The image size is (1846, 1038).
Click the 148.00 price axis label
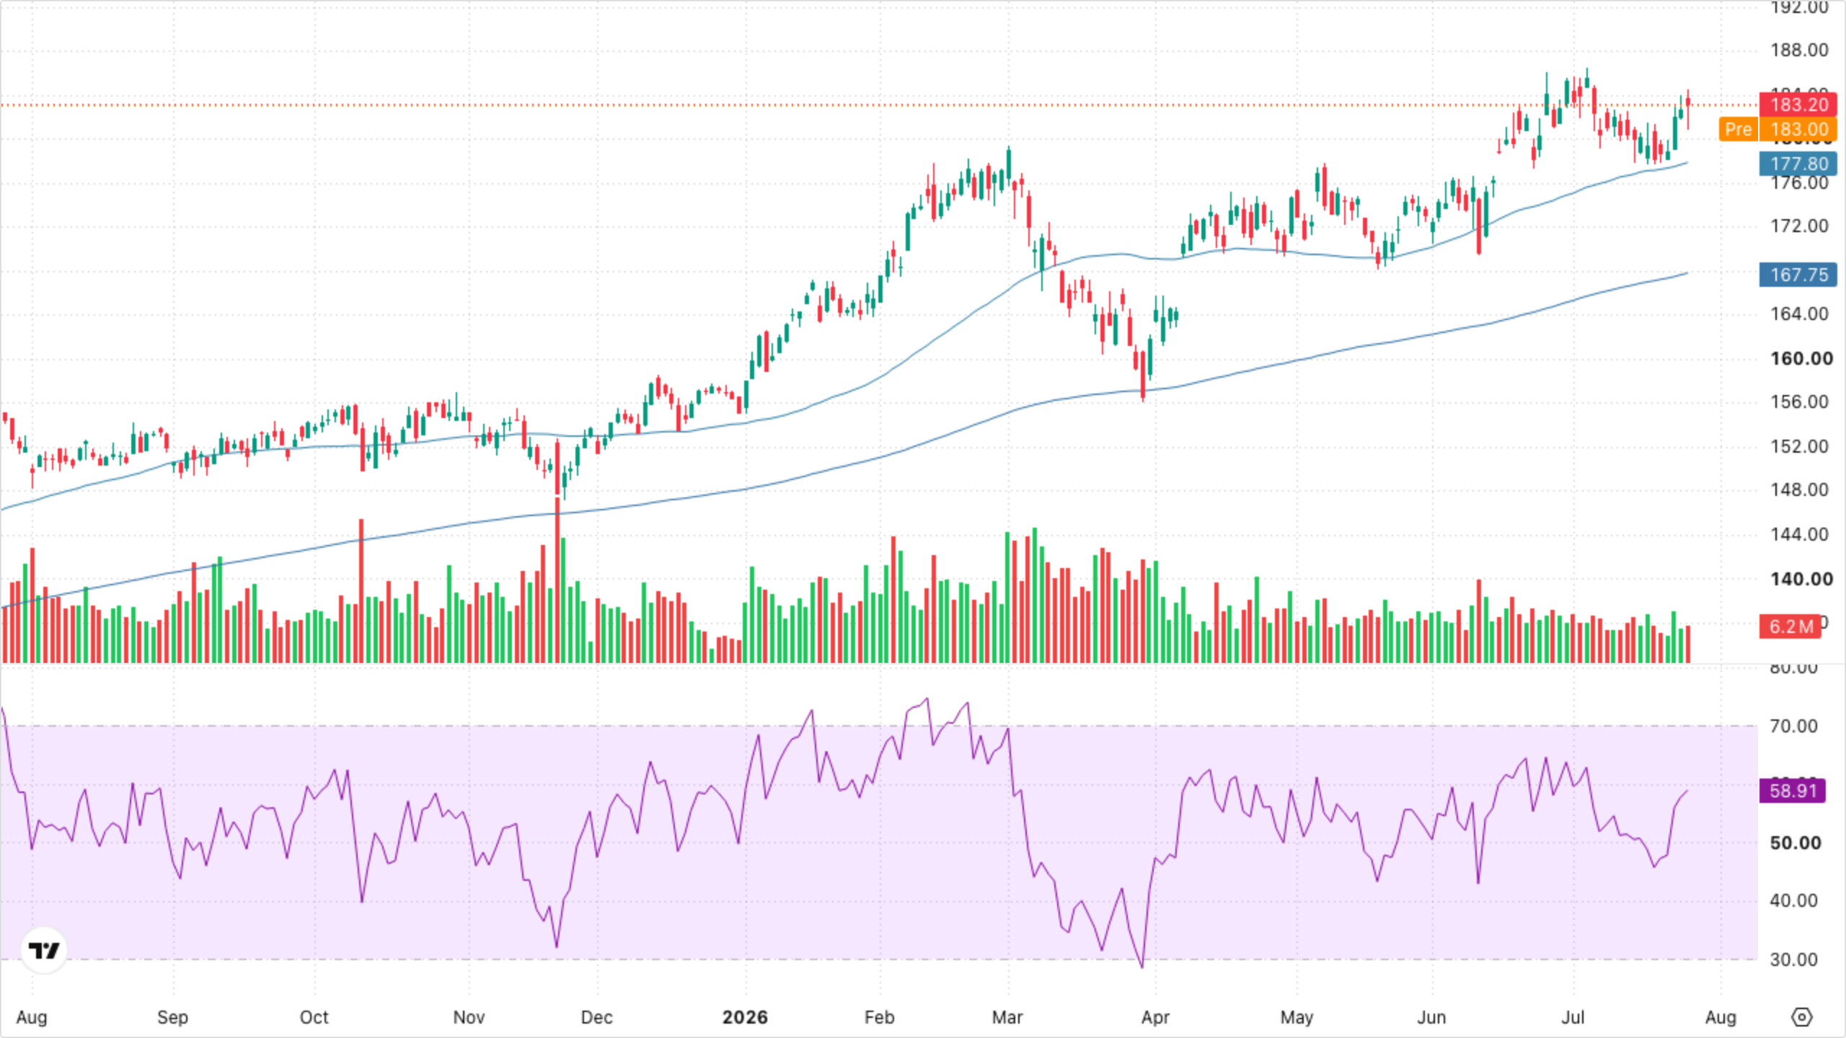click(1799, 489)
